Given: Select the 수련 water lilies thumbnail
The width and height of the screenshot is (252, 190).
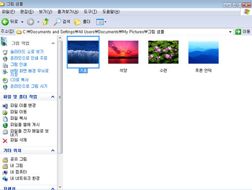Looking at the screenshot, I should 163,52.
